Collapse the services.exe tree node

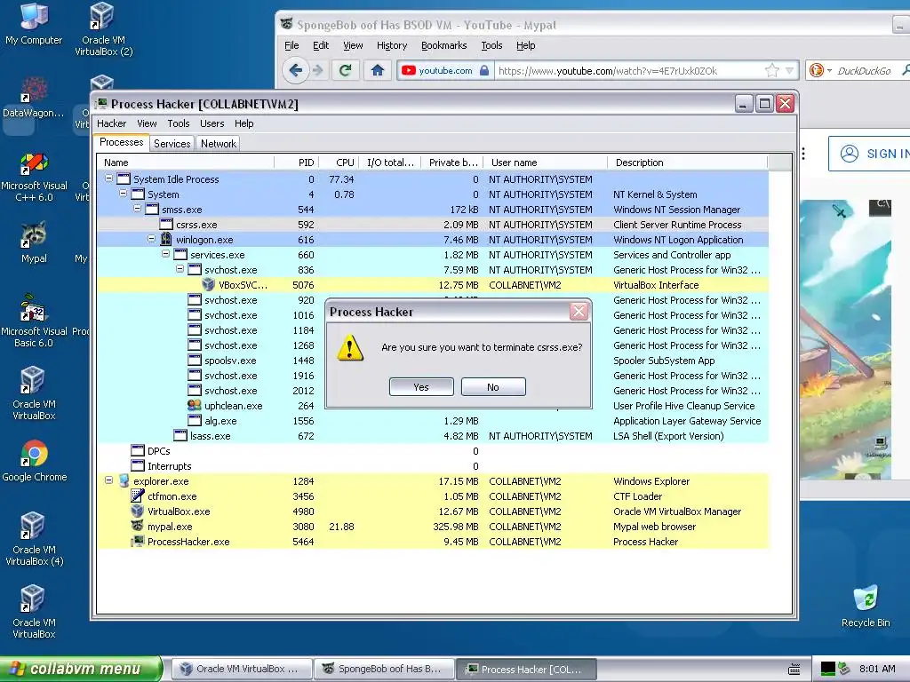coord(166,254)
